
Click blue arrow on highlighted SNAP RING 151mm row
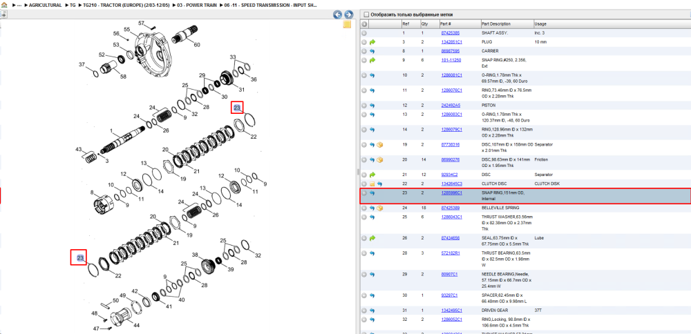[372, 193]
